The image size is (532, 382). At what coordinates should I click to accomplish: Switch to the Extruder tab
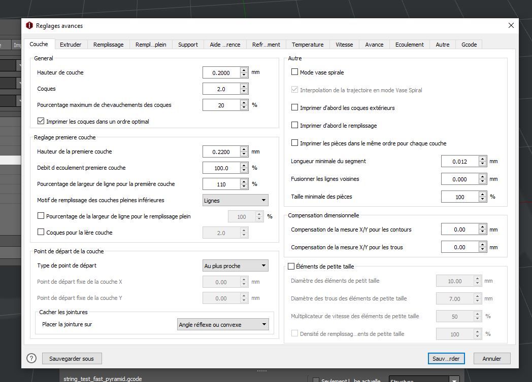point(71,45)
